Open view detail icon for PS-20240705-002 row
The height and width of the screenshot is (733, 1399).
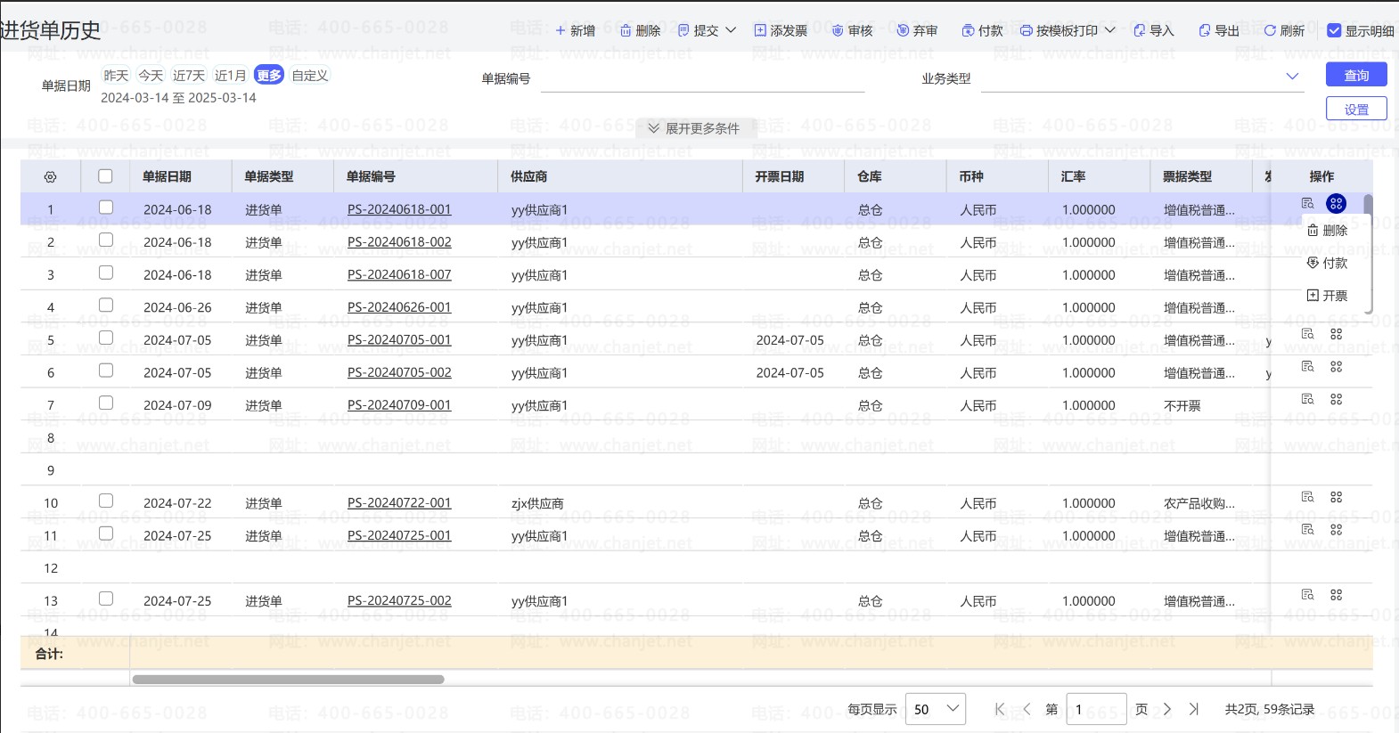pos(1307,366)
